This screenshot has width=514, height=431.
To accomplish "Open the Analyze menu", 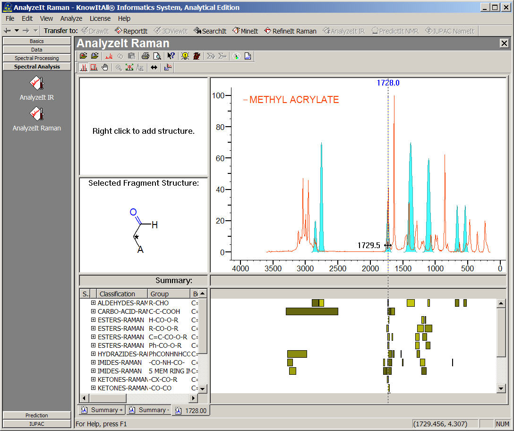I will (71, 18).
